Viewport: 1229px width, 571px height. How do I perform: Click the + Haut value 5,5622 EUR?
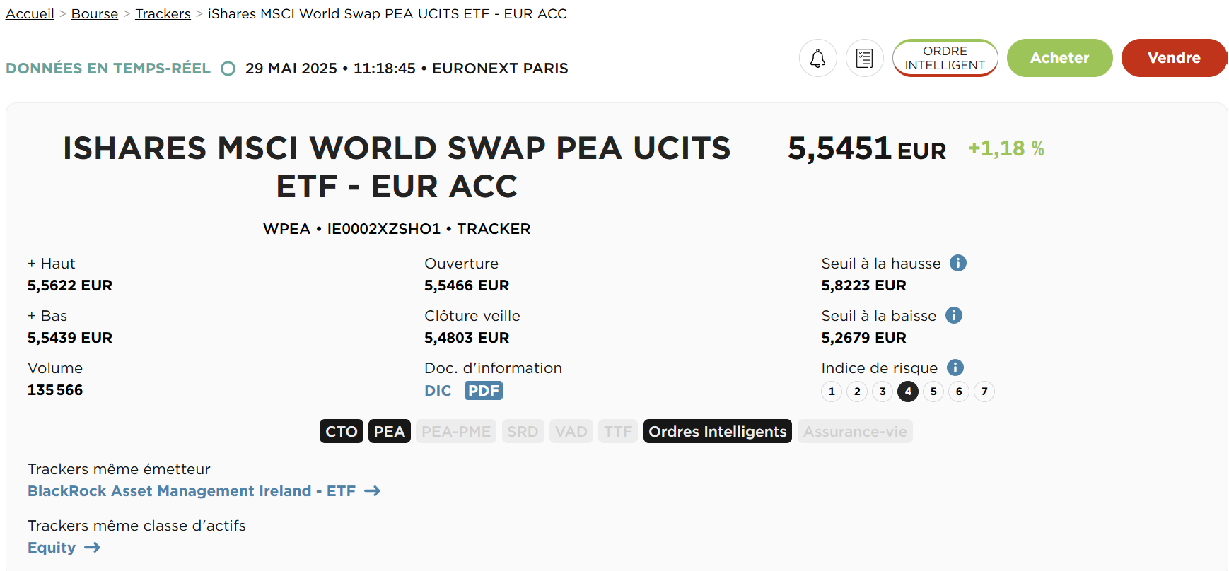tap(70, 285)
